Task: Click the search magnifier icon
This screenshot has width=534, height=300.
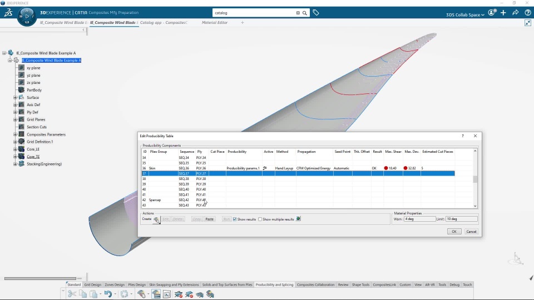Action: click(305, 13)
